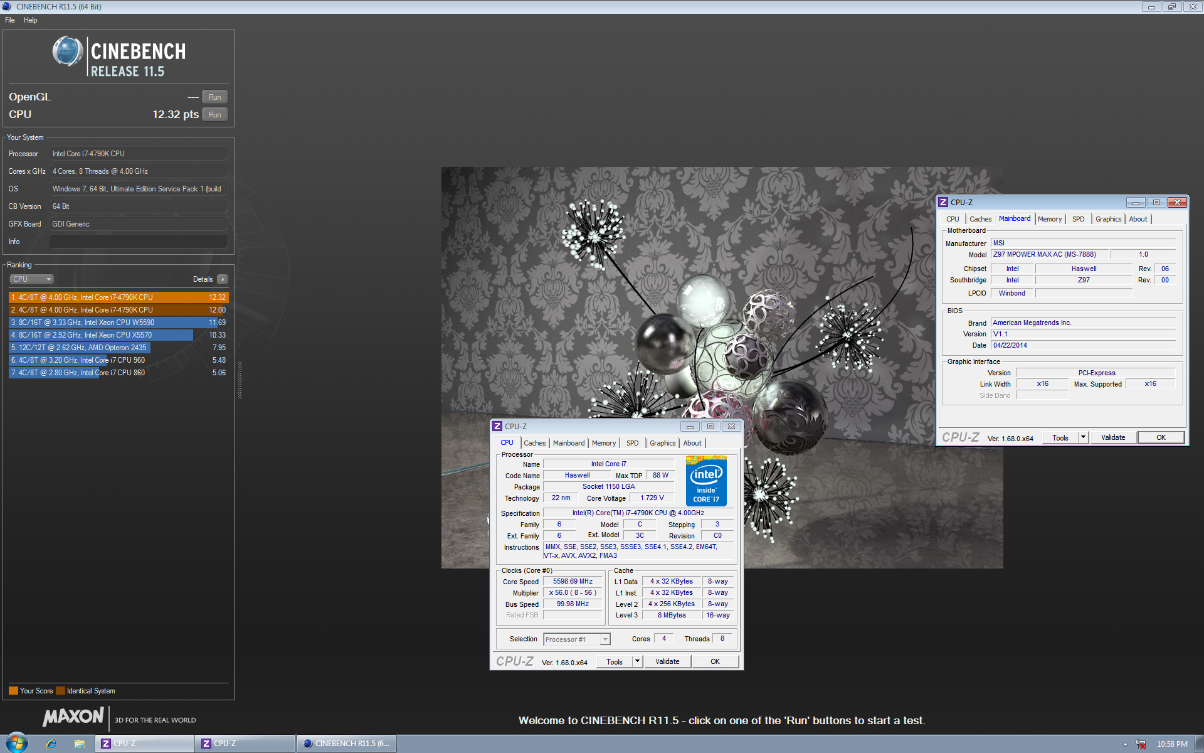
Task: Show hidden system tray icons arrow
Action: click(1125, 744)
